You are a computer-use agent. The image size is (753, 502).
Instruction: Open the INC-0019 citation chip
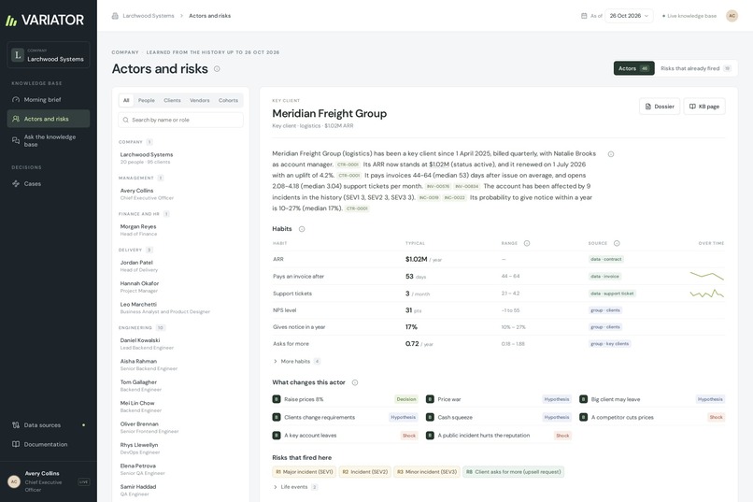click(x=429, y=197)
